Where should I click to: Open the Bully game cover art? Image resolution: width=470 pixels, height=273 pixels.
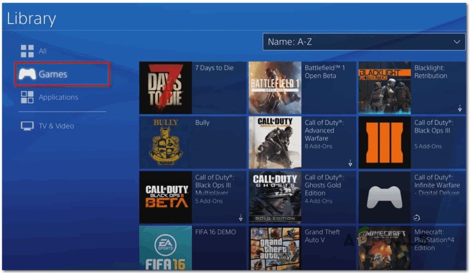[x=165, y=143]
